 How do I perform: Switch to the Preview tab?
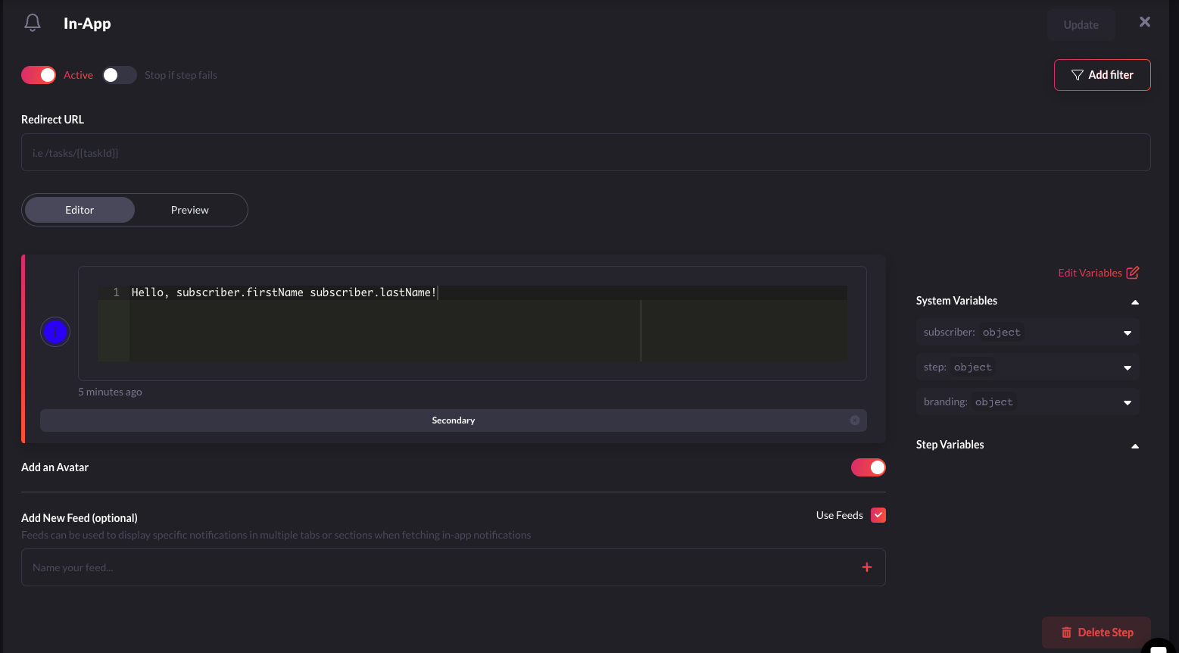pos(190,210)
